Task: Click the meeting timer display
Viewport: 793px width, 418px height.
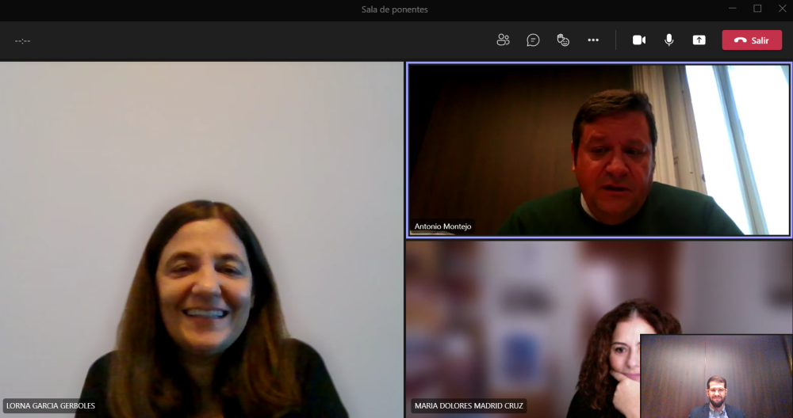Action: point(22,41)
